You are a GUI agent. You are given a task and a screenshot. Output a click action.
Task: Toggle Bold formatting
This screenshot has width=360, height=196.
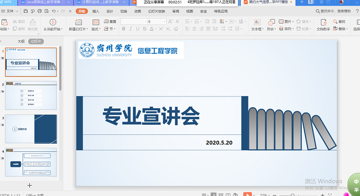124,29
